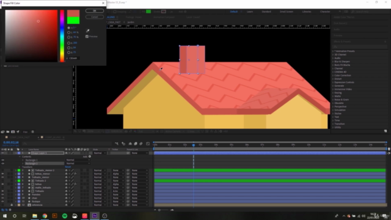Toggle visibility of chao layer
Viewport: 391px width, 220px height.
(x=2, y=198)
